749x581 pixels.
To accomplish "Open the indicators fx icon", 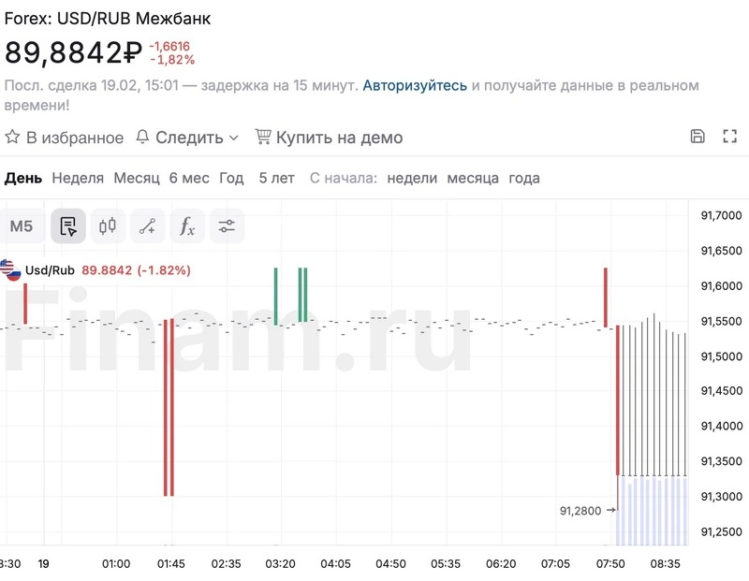I will click(x=187, y=225).
